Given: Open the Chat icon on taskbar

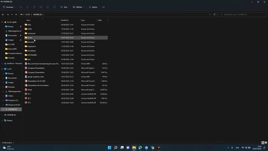Looking at the screenshot, I should pos(128,148).
